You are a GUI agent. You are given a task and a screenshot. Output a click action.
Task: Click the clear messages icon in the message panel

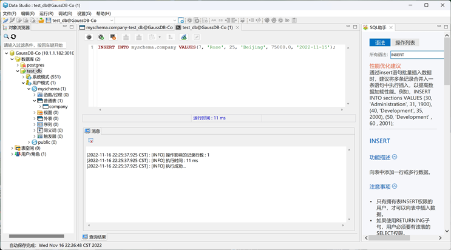tap(90, 141)
